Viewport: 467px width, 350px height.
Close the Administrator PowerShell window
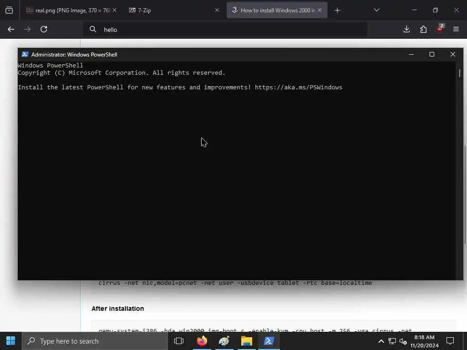click(x=453, y=55)
